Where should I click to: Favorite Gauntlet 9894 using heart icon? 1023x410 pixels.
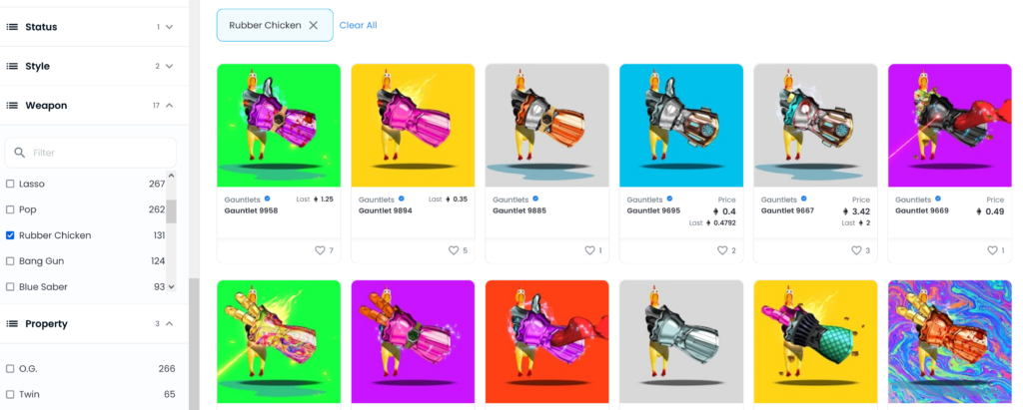tap(454, 250)
